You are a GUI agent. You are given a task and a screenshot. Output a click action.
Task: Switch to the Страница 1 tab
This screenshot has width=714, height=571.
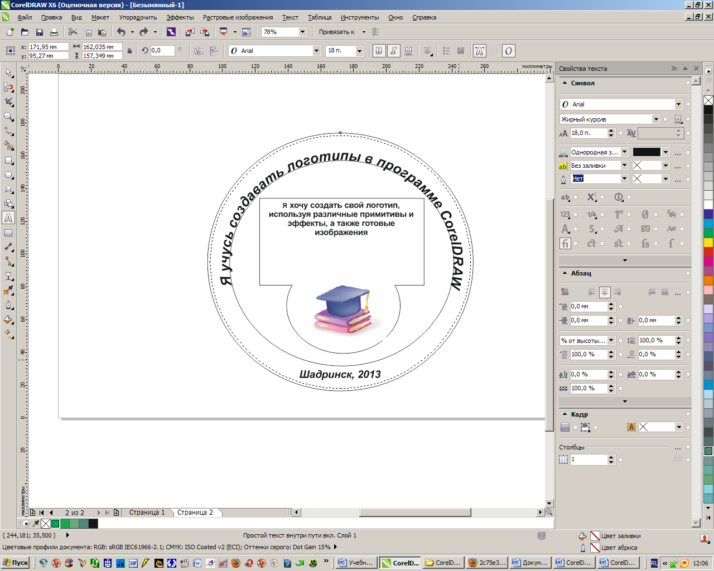point(147,512)
